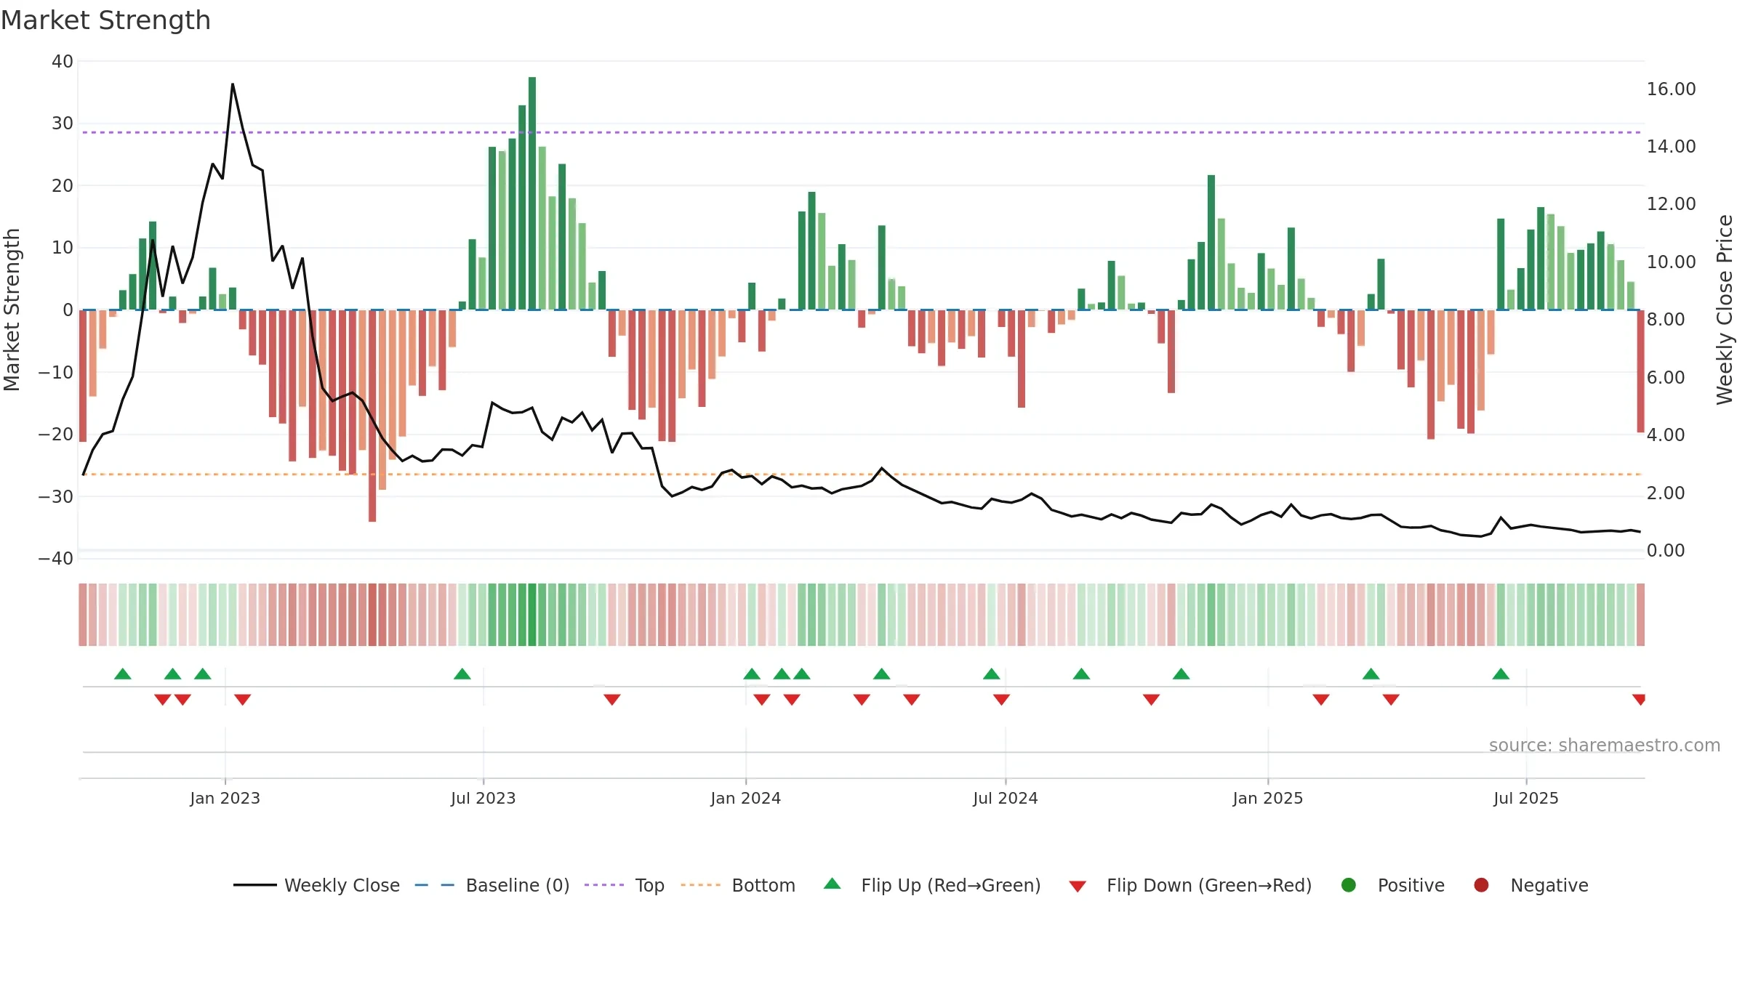Toggle the Baseline (0) legend entry
Screen dimensions: 1745x981
click(x=492, y=885)
